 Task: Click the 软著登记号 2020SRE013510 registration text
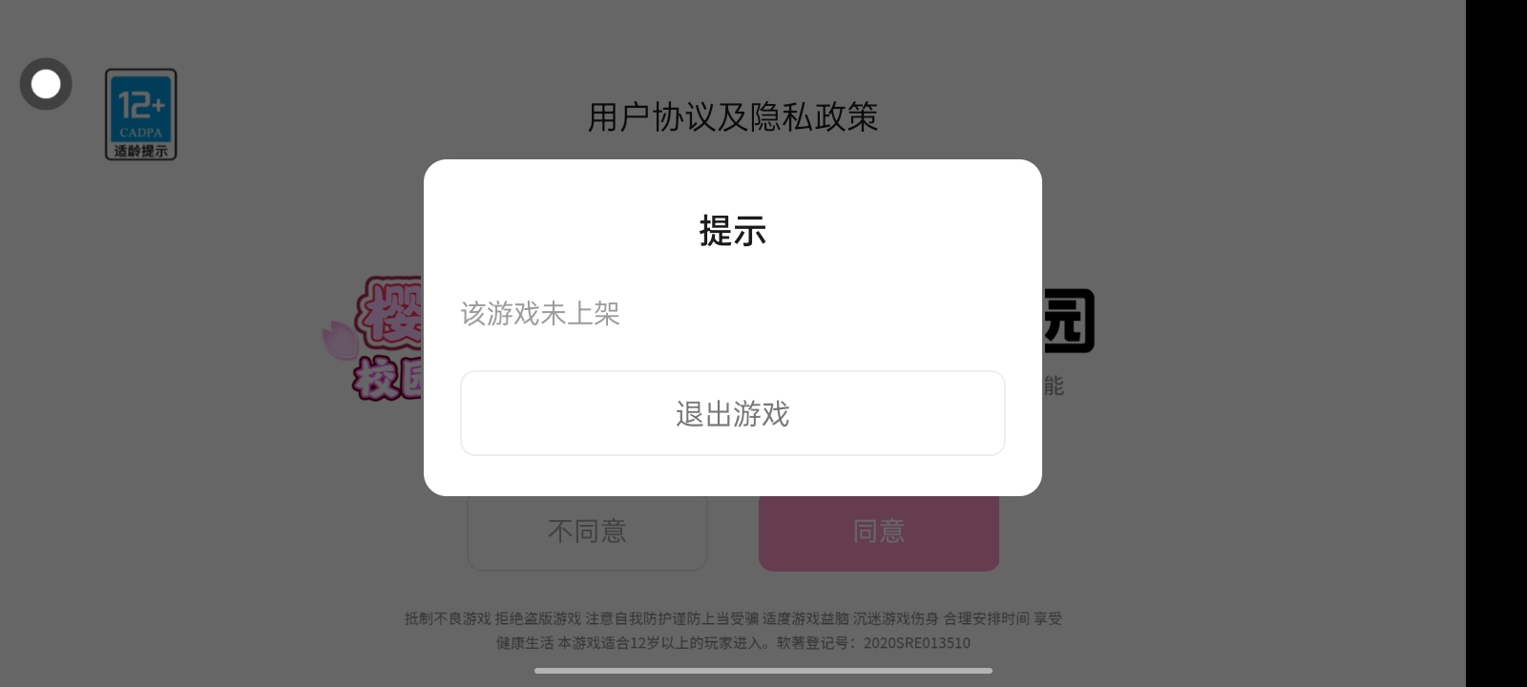tap(873, 643)
